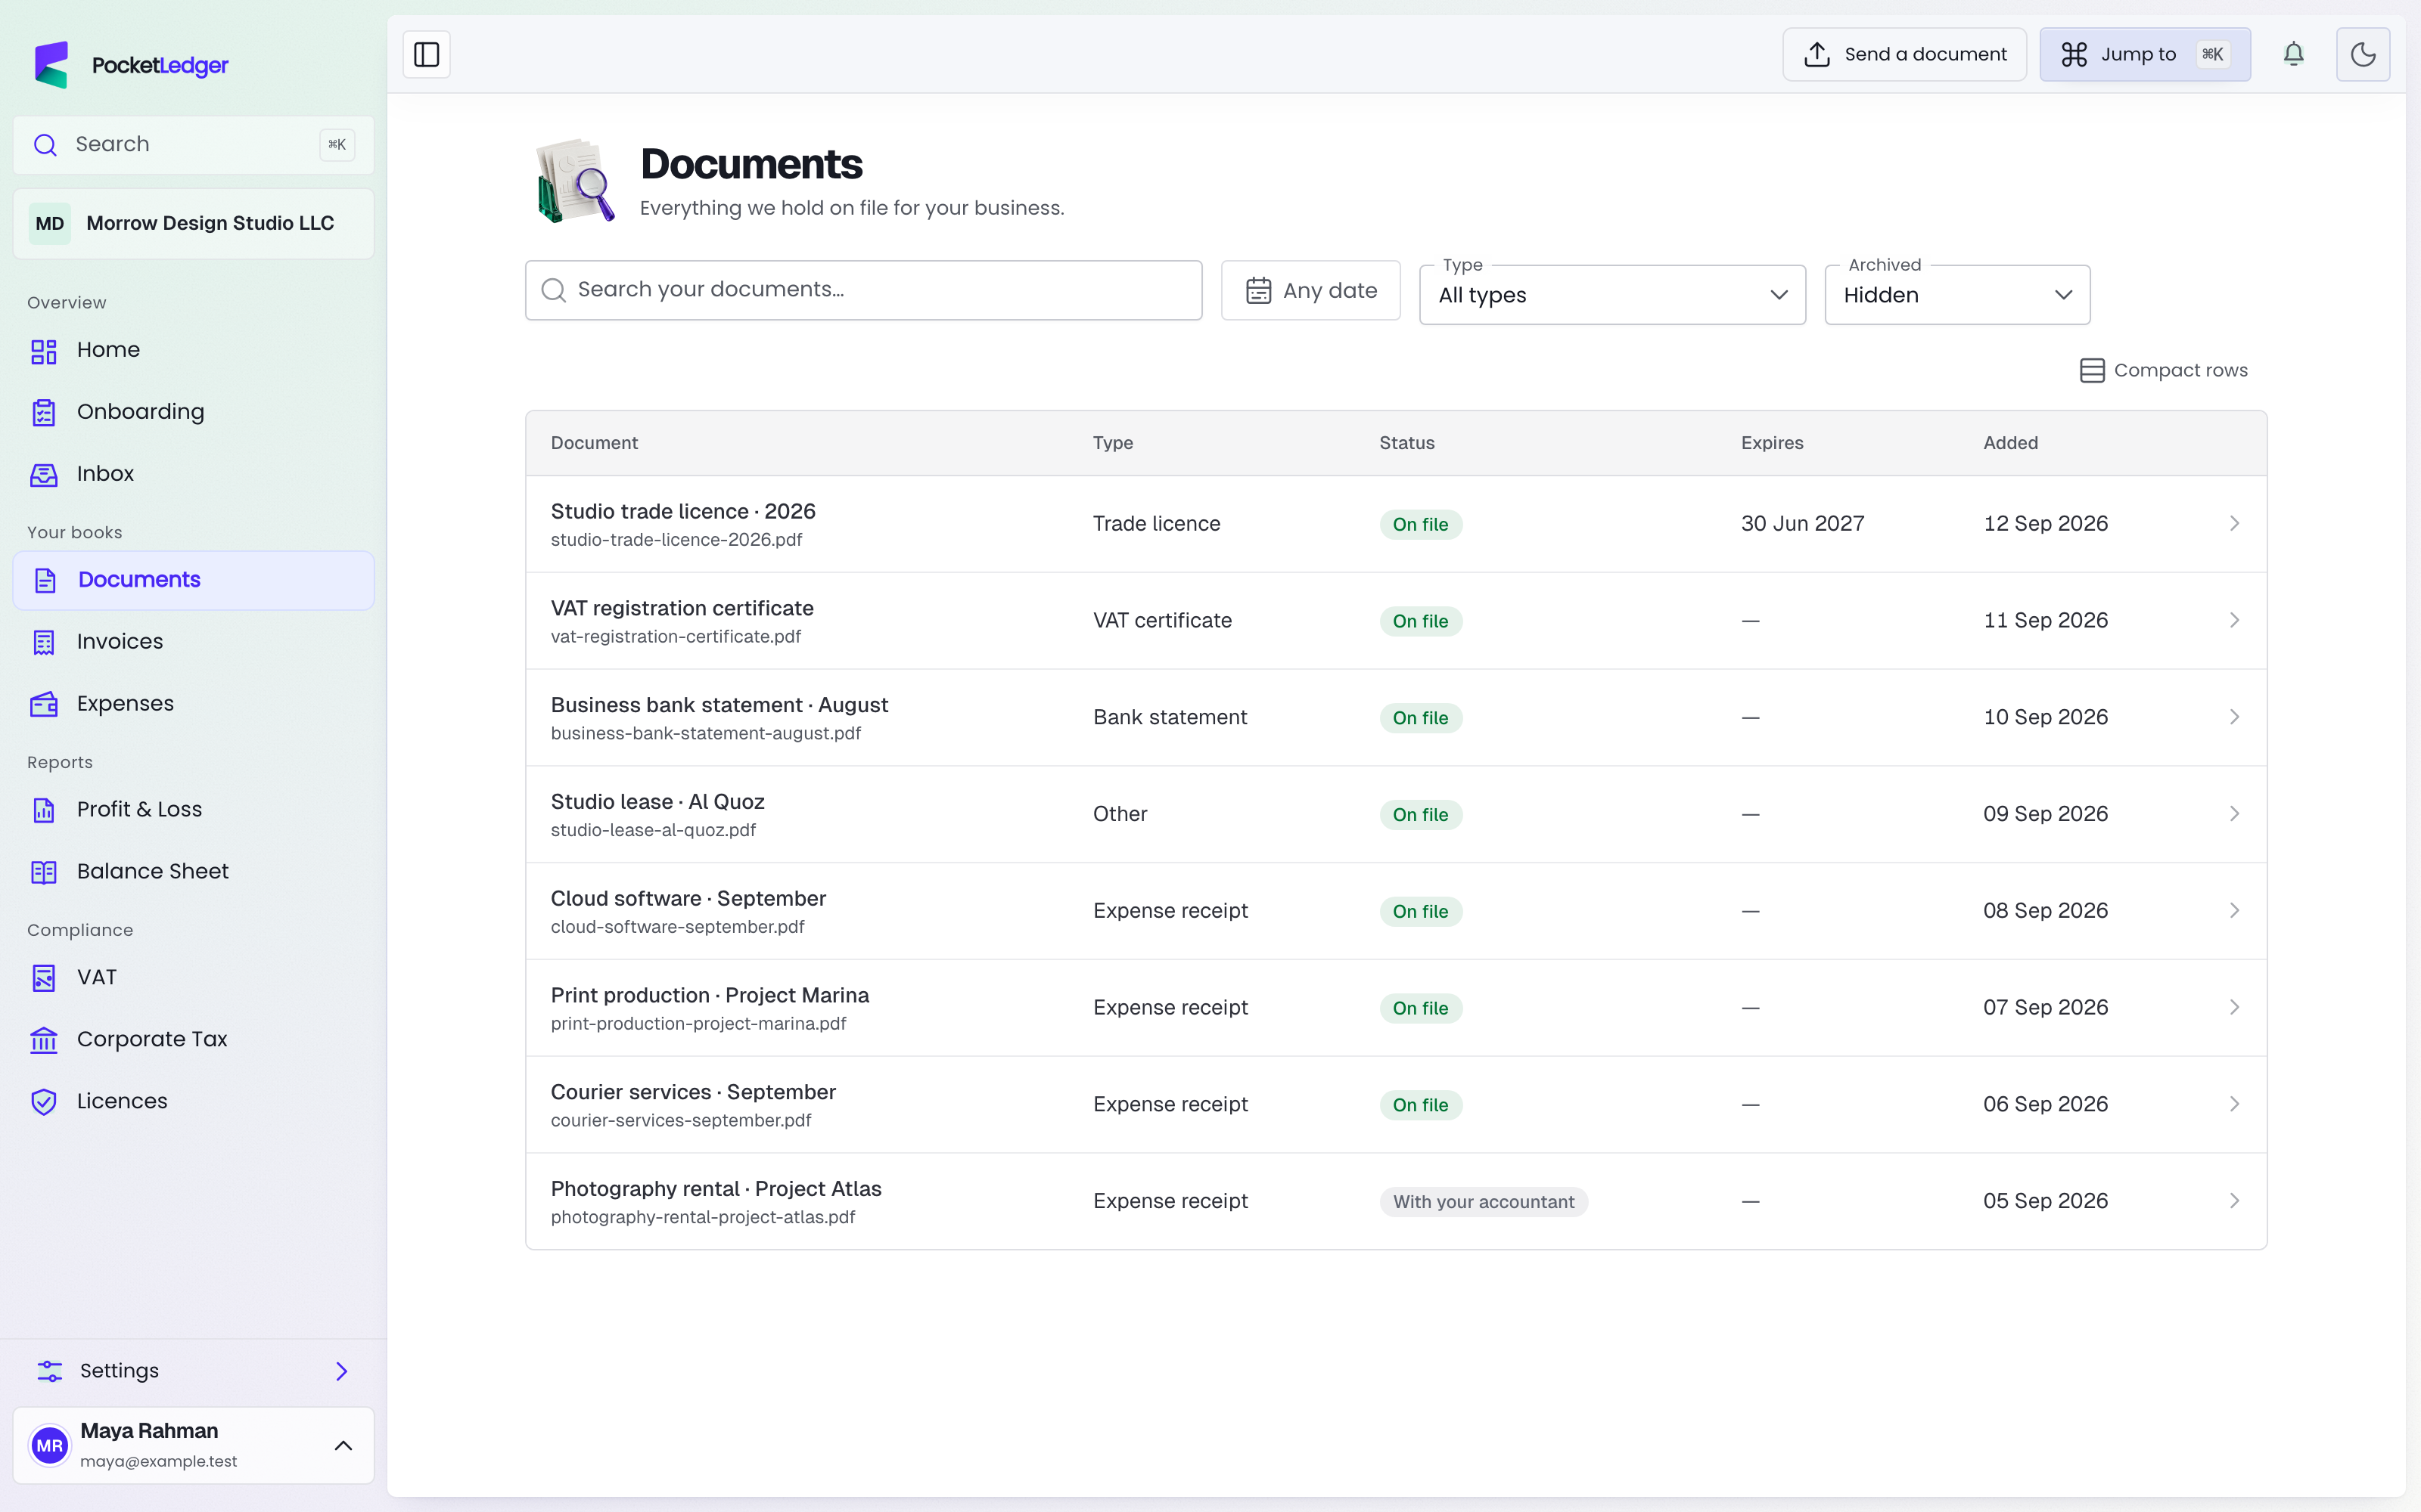Image resolution: width=2421 pixels, height=1512 pixels.
Task: Click the sidebar Search field
Action: click(x=193, y=145)
